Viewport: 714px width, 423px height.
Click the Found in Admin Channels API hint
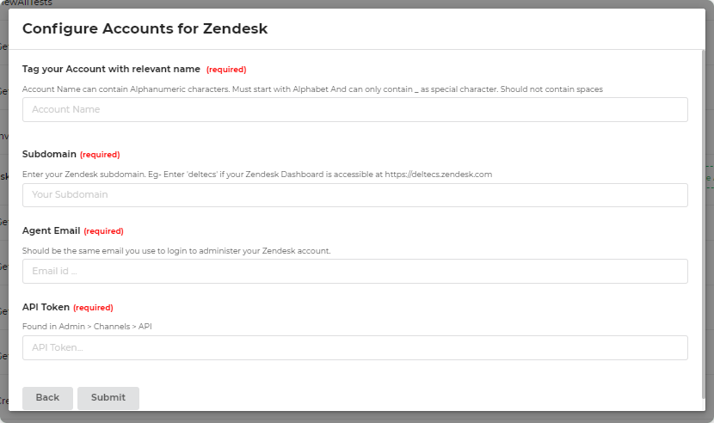coord(87,327)
